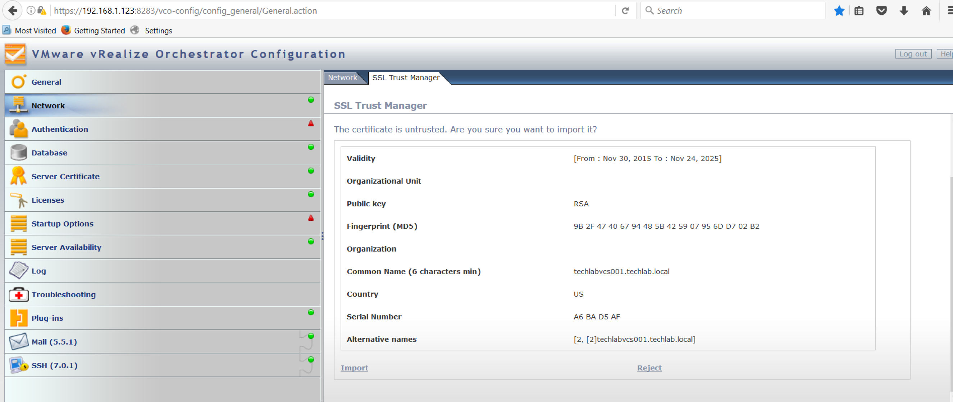Reload the page with refresh icon
This screenshot has width=953, height=402.
(625, 11)
